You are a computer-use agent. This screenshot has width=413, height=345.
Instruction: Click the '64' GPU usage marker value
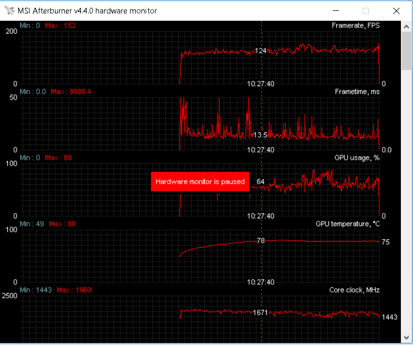coord(261,182)
